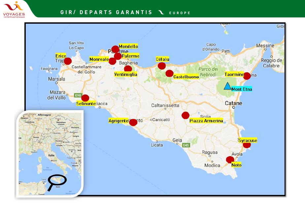The height and width of the screenshot is (213, 305).
Task: Click the San Vito Lo Capo place name
Action: coord(76,45)
